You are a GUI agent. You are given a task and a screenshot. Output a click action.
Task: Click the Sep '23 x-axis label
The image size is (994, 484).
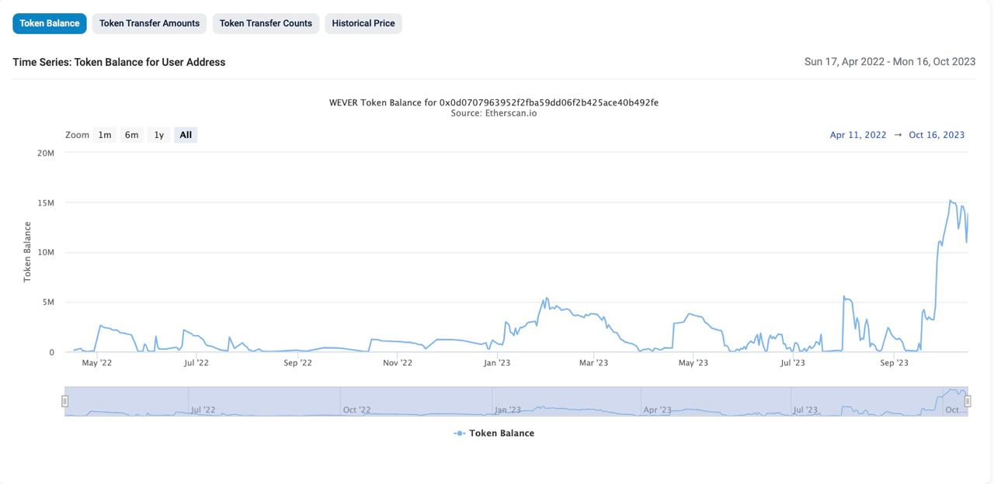[x=894, y=363]
